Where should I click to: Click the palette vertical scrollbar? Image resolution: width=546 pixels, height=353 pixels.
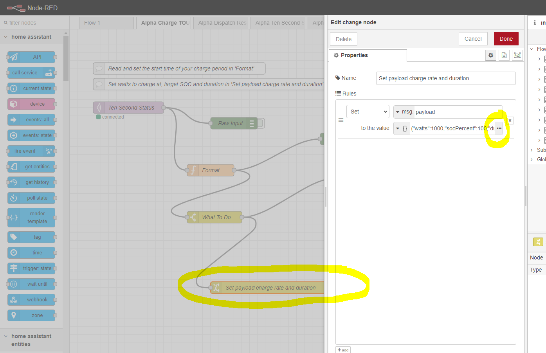66,59
